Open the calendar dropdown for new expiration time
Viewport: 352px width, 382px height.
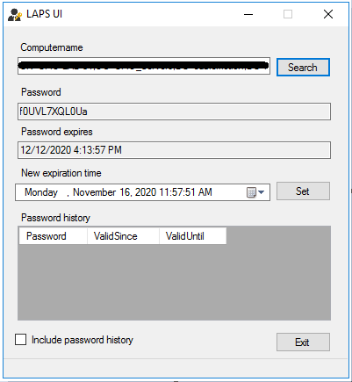coord(255,192)
